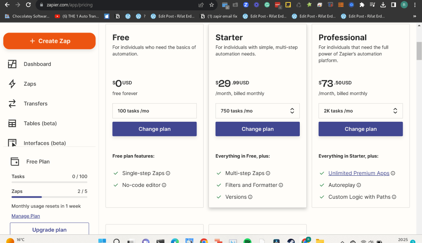The width and height of the screenshot is (422, 243).
Task: Click the taskbar clock showing 20:25
Action: coord(403,240)
